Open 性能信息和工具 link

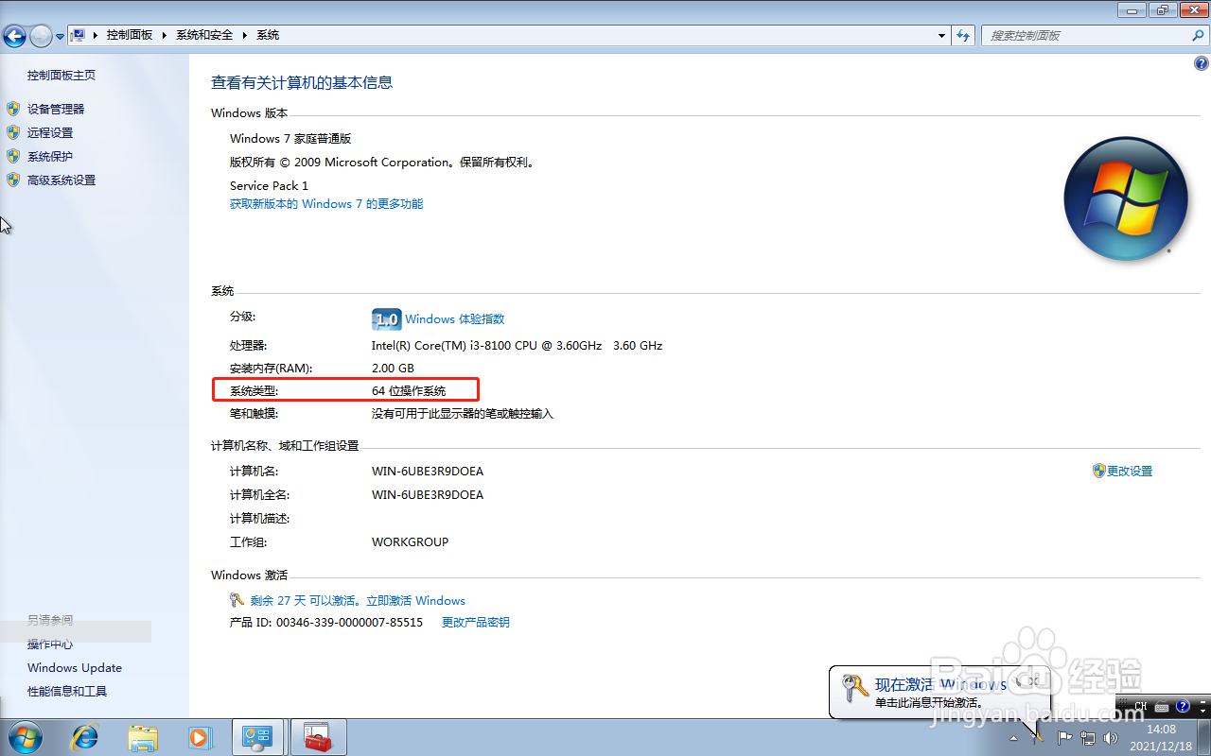click(x=67, y=691)
